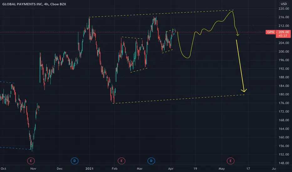
Task: Click the 172.00 price axis label
Action: click(x=284, y=111)
